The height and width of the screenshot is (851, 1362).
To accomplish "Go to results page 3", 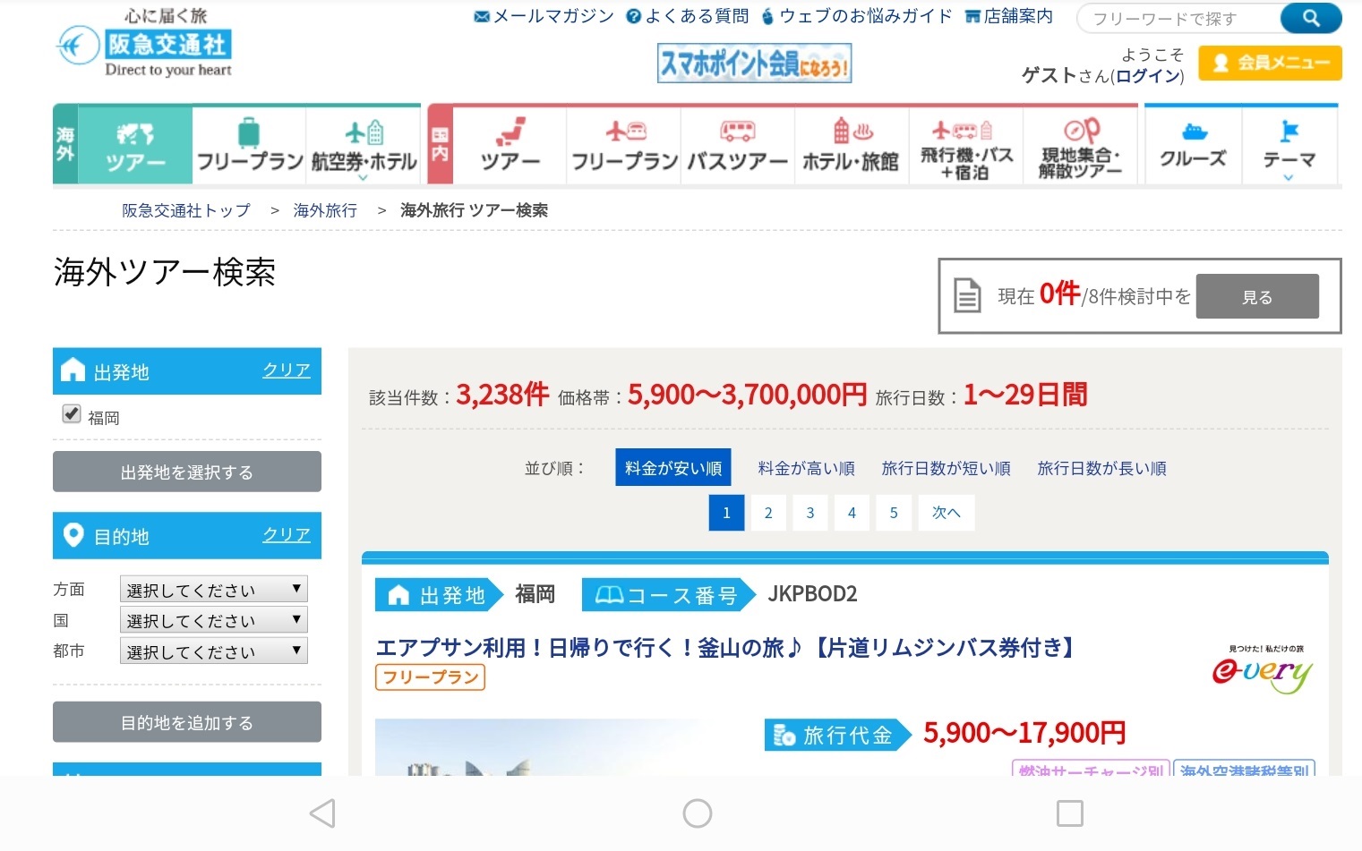I will pyautogui.click(x=809, y=513).
